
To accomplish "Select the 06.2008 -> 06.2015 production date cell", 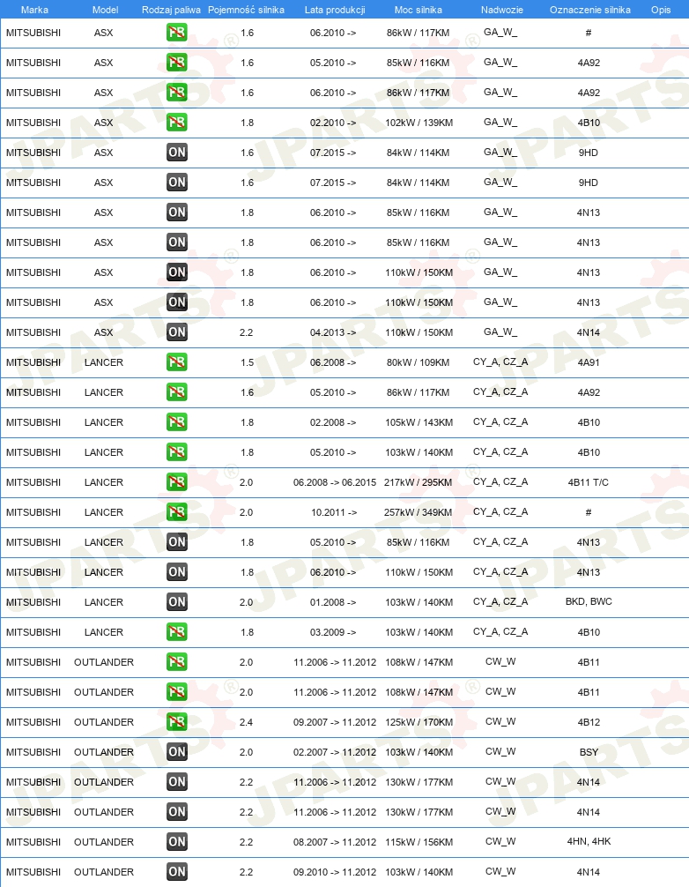I will (x=335, y=482).
